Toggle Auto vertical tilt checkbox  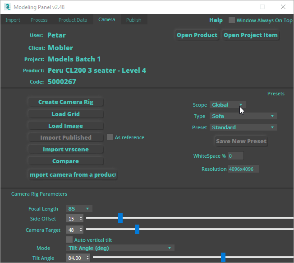click(69, 240)
